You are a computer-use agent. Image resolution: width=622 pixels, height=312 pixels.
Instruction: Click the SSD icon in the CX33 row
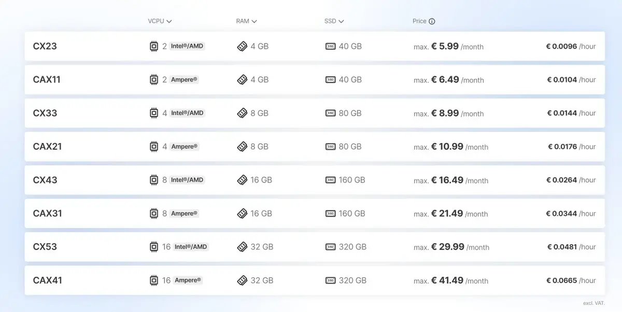[x=330, y=113]
